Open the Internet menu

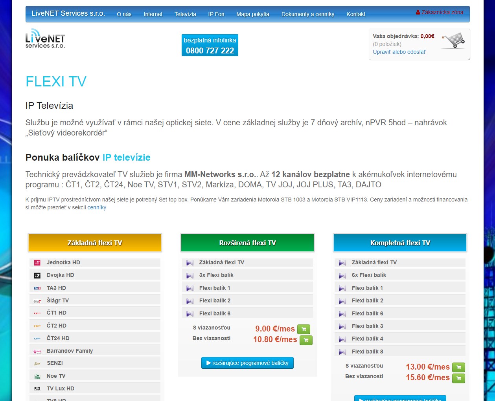pyautogui.click(x=153, y=14)
